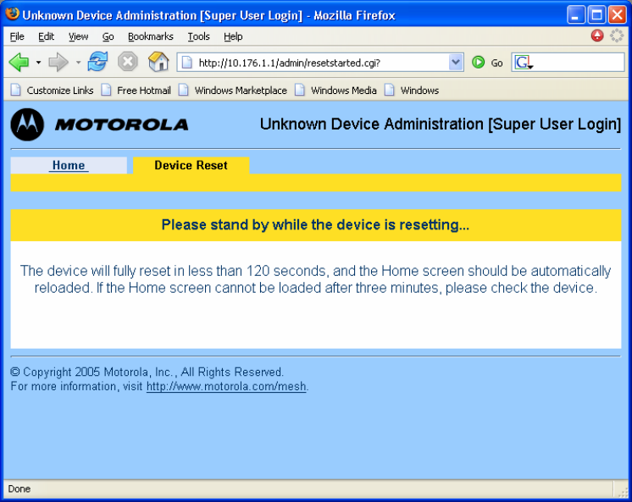The image size is (632, 502).
Task: Open the View menu
Action: 78,36
